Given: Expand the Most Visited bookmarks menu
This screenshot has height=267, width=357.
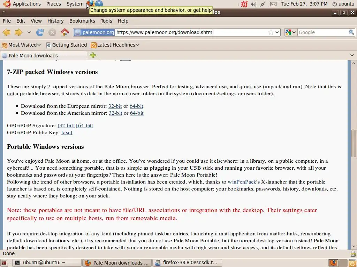Looking at the screenshot, I should point(21,45).
